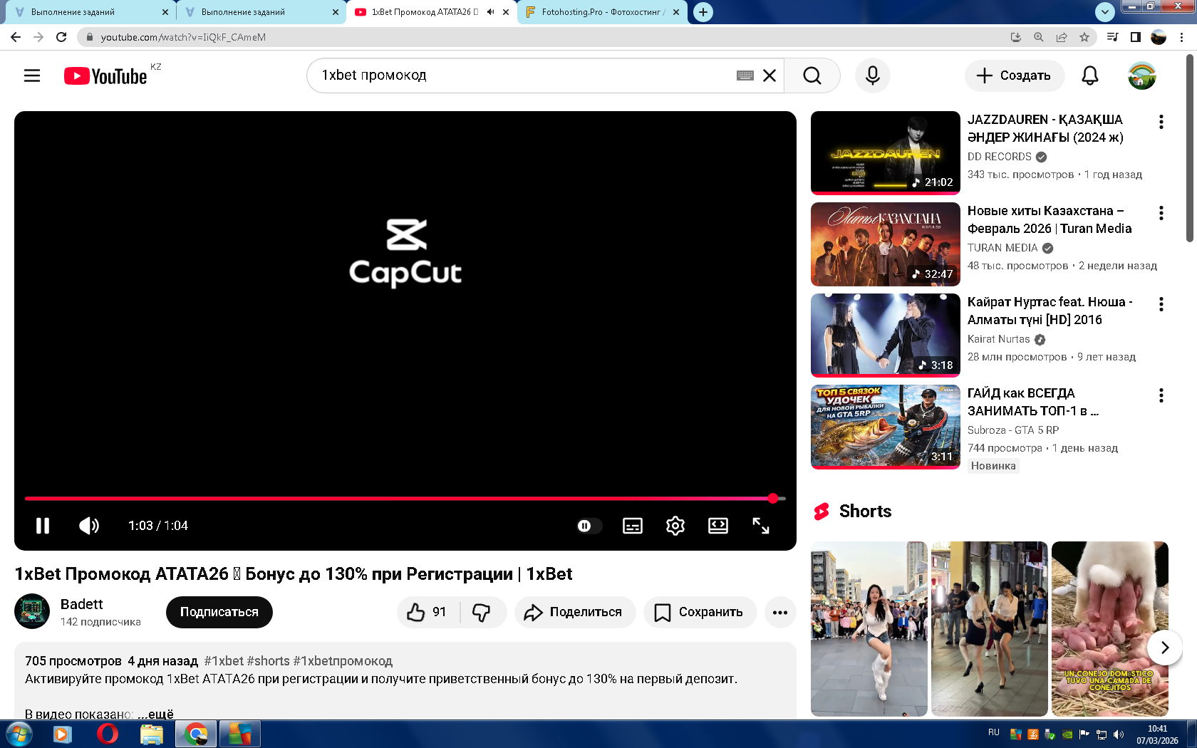Open the notifications bell
Image resolution: width=1197 pixels, height=748 pixels.
(x=1090, y=76)
